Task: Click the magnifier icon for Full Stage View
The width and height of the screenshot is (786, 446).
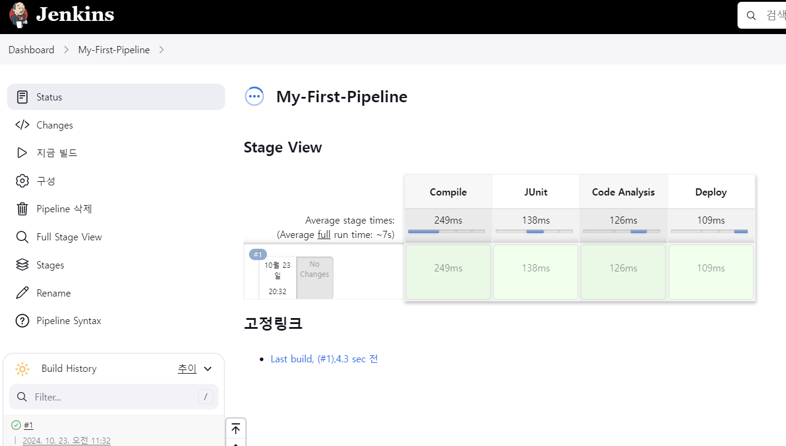Action: pyautogui.click(x=22, y=237)
